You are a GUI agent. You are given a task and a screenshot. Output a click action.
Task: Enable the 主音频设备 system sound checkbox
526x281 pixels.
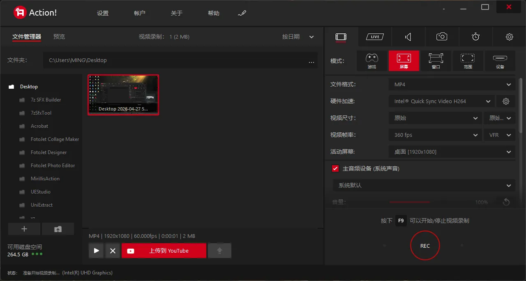[336, 168]
